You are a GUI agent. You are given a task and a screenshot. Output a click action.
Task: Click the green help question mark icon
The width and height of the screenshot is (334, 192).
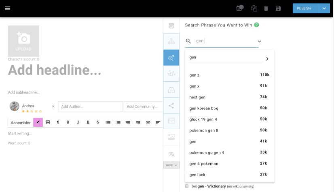click(x=256, y=25)
